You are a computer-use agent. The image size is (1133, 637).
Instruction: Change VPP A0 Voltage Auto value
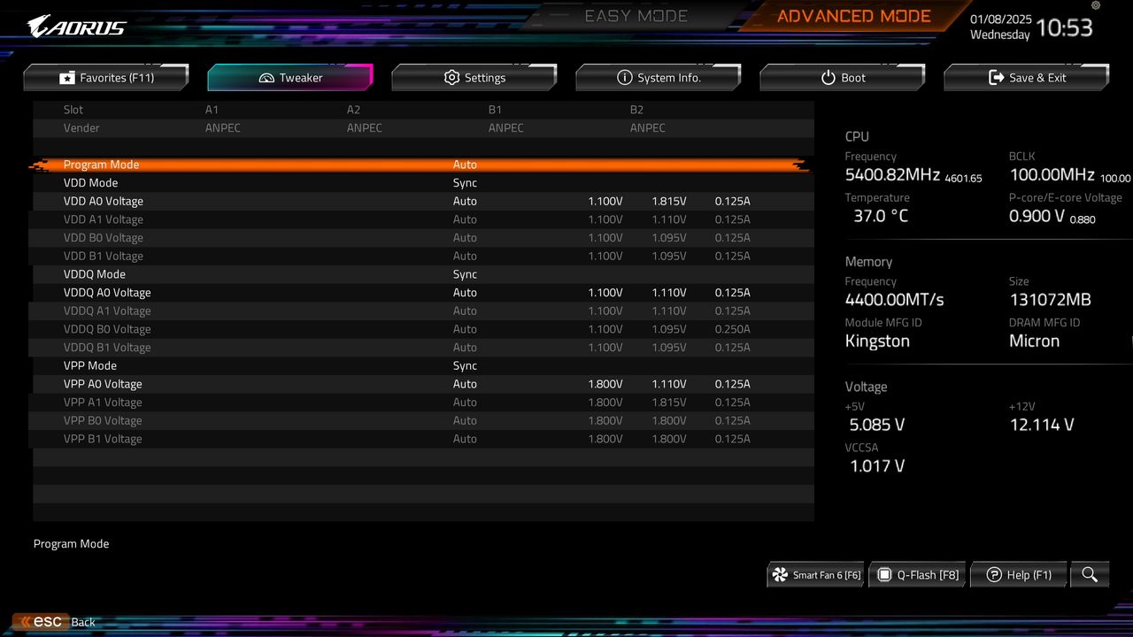click(465, 384)
